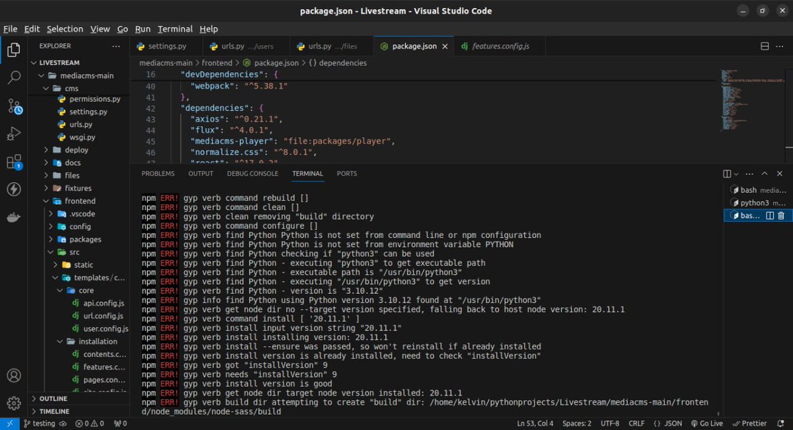
Task: Switch to the settings.py editor tab
Action: click(x=167, y=46)
